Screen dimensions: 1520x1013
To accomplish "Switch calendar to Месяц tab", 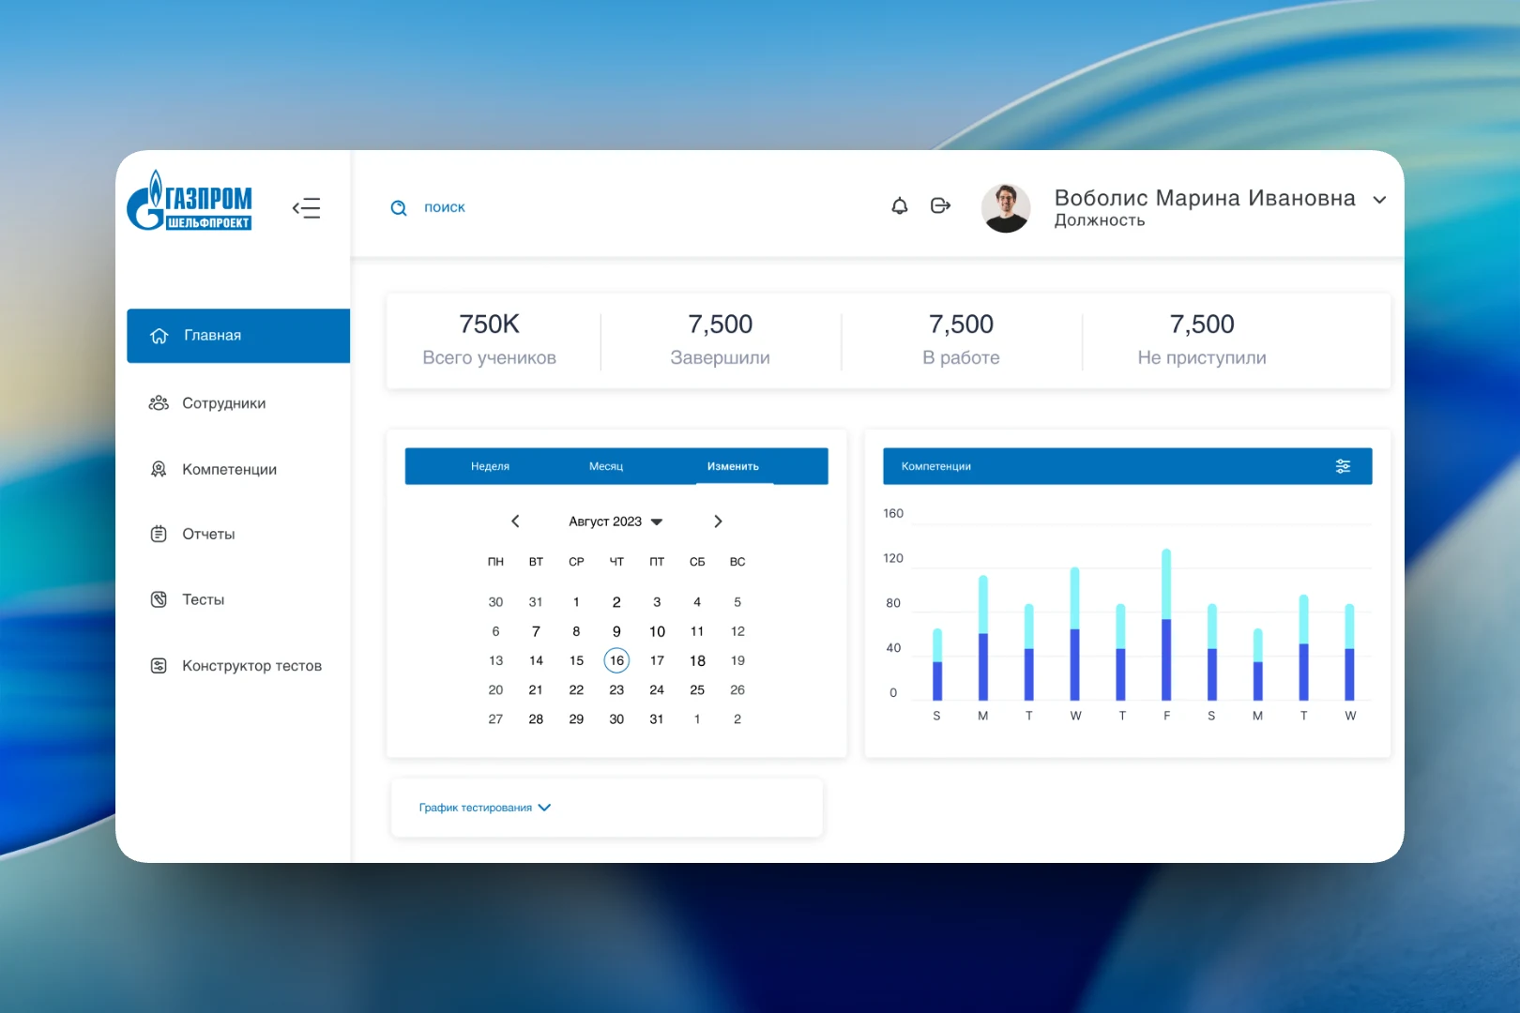I will [x=606, y=466].
